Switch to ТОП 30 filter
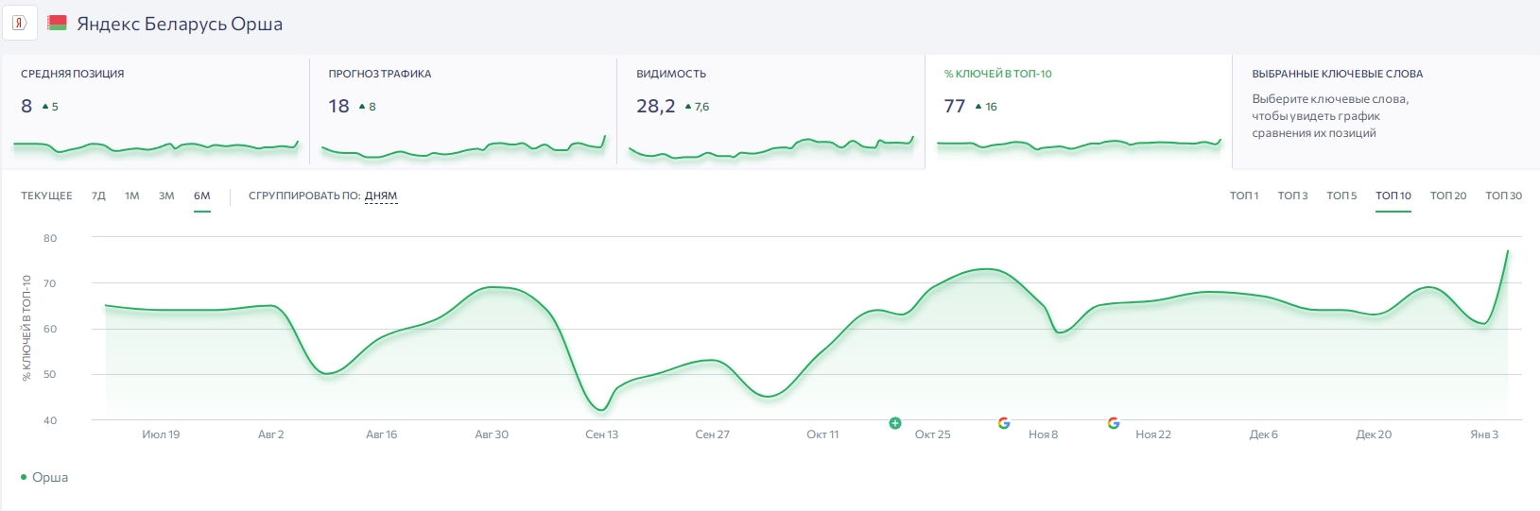 [x=1503, y=196]
